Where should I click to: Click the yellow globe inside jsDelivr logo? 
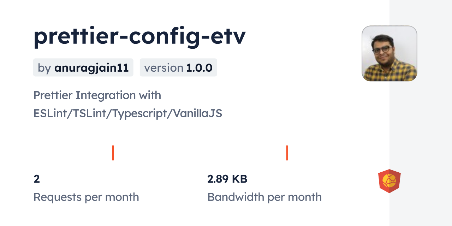[x=389, y=180]
